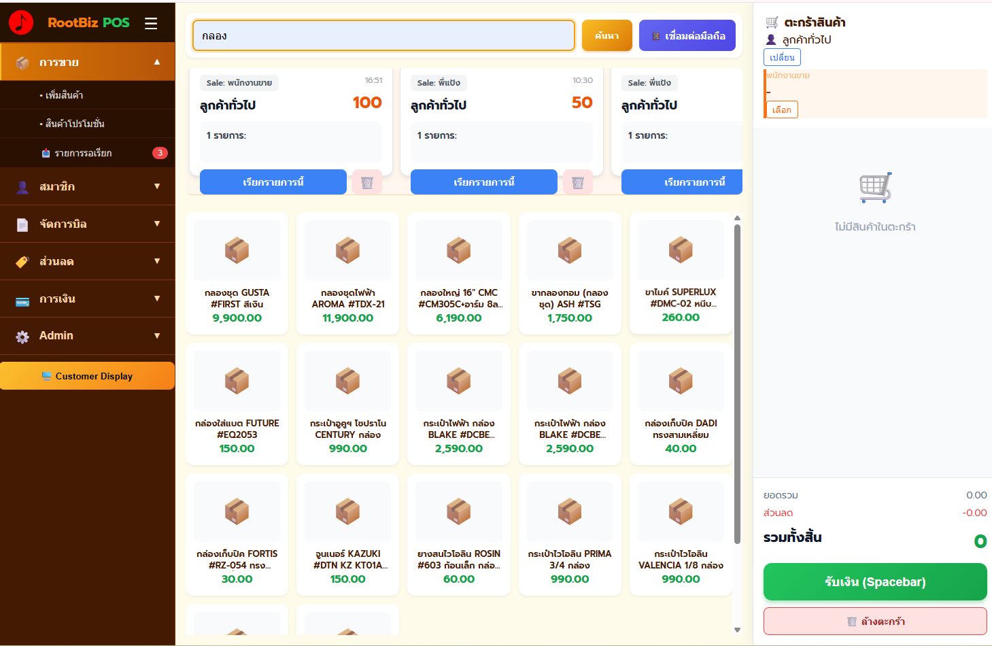Screen dimensions: 992x646
Task: Click ล้างตะกร้า to clear the cart
Action: 874,621
